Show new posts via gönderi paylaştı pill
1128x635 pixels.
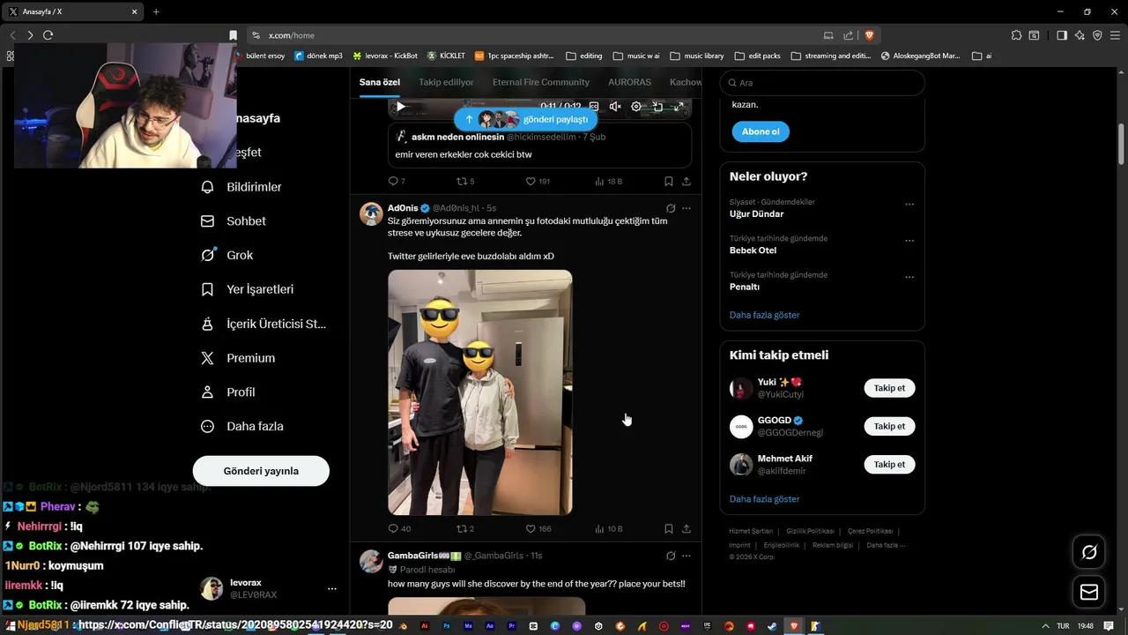(525, 119)
